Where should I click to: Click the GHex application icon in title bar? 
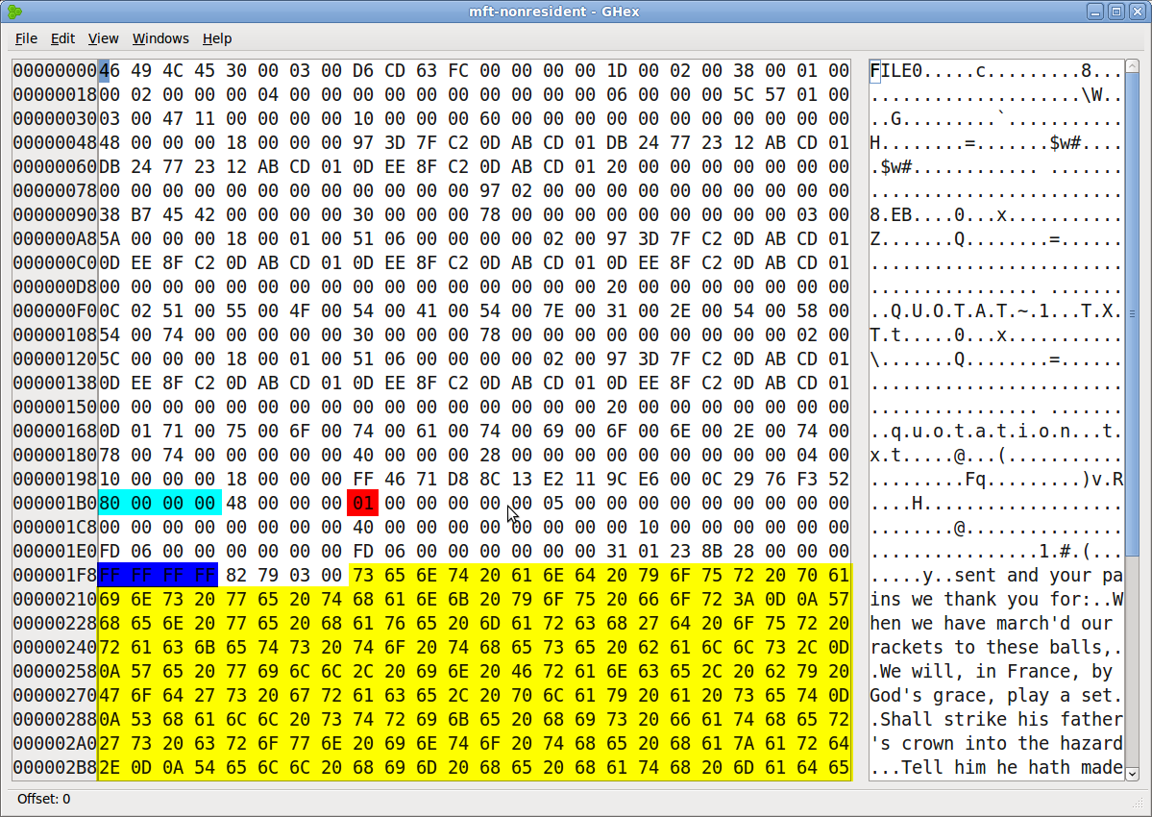tap(14, 11)
